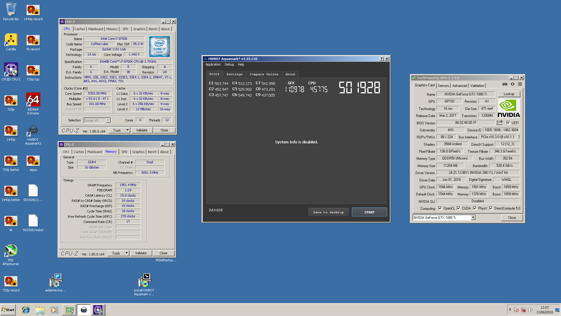
Task: Open File Explorer from the taskbar
Action: [40, 310]
